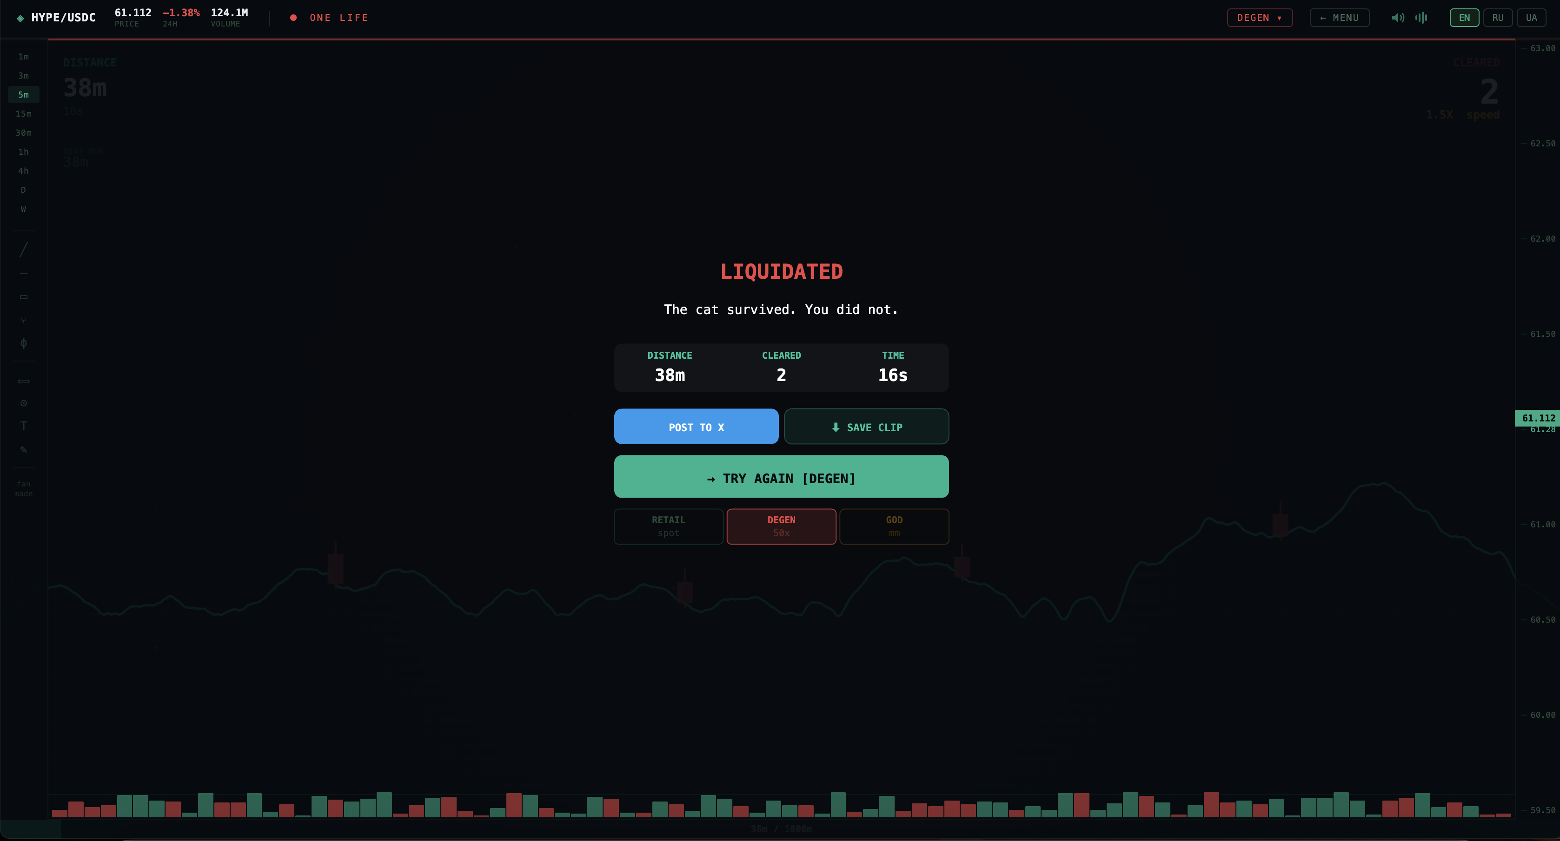Select the rectangle drawing tool
The image size is (1560, 841).
24,296
